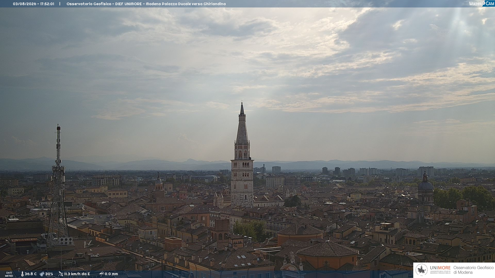Click the humidity droplets icon
The image size is (495, 278).
(42, 274)
